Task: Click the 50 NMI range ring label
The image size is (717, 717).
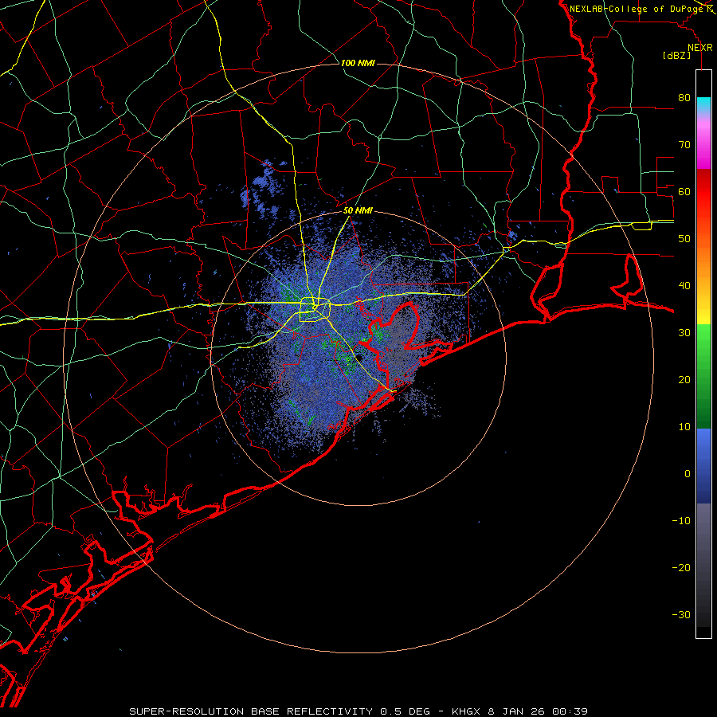Action: [358, 211]
